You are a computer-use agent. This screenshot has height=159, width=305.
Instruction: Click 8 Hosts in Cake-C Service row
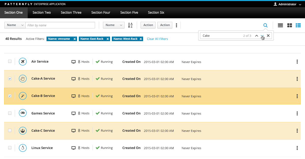(84, 131)
